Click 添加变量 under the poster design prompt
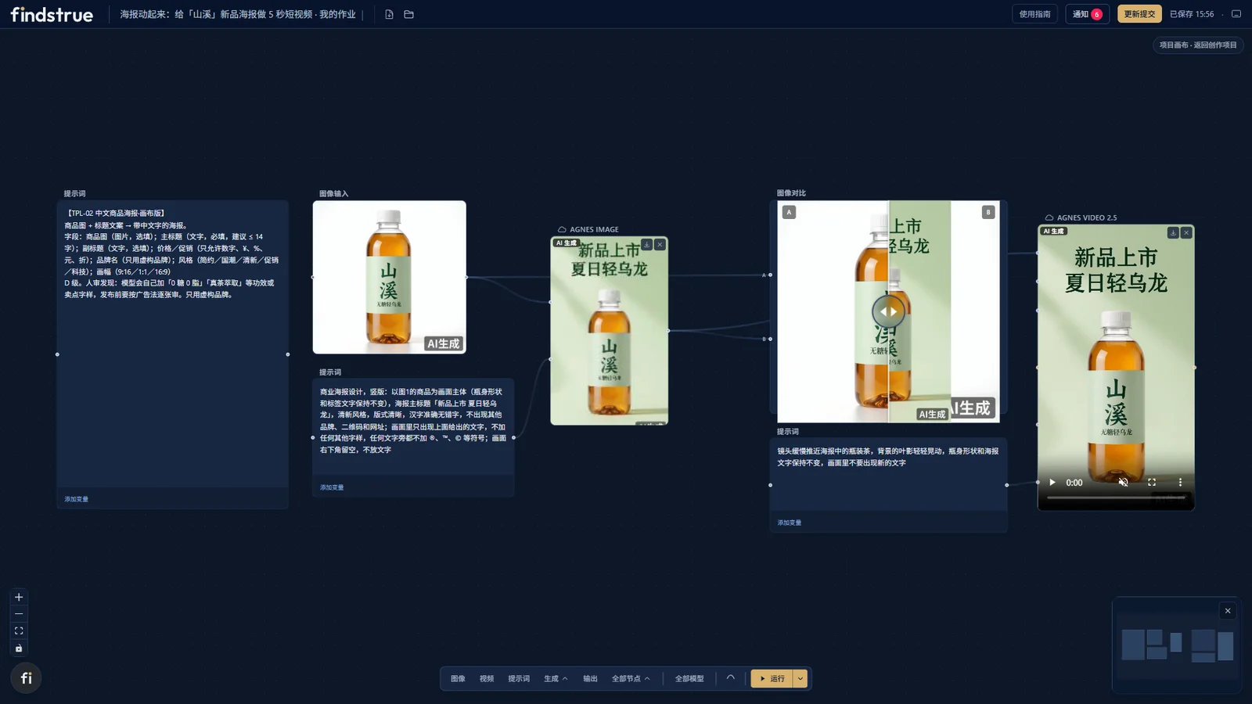This screenshot has width=1252, height=704. 332,487
